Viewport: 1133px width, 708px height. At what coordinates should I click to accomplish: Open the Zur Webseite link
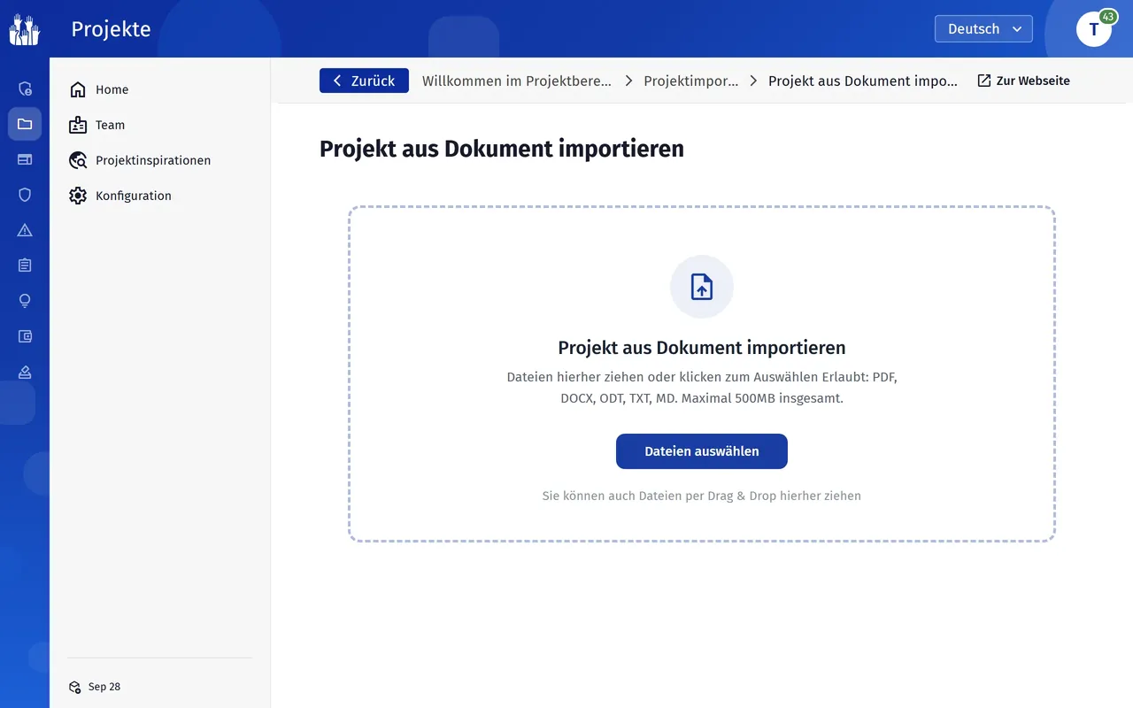click(x=1024, y=81)
